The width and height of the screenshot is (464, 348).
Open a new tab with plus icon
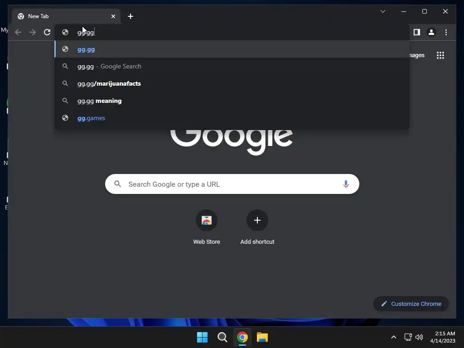(x=130, y=16)
